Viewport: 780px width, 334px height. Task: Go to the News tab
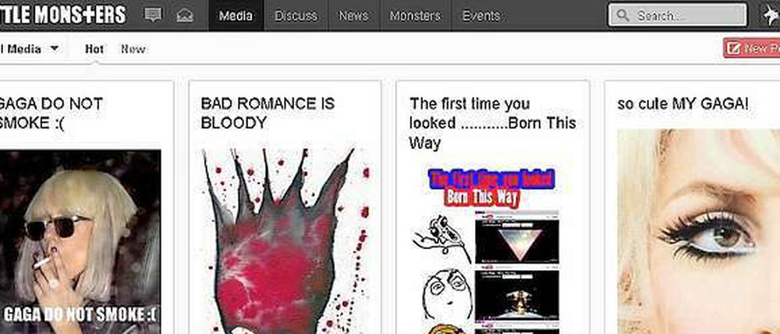point(353,16)
